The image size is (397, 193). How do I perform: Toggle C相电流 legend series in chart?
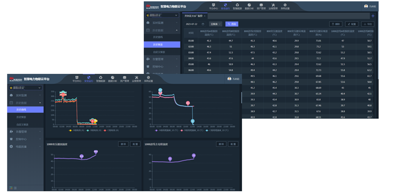point(112,130)
